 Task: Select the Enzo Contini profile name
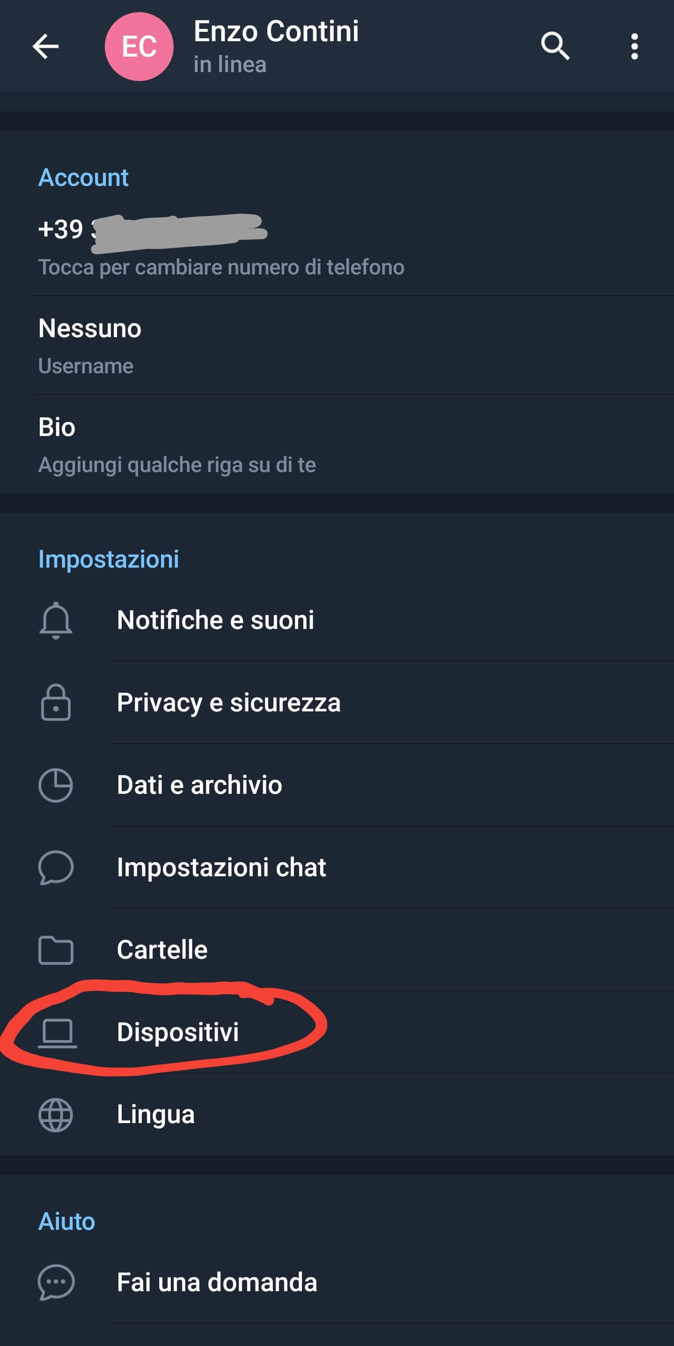click(276, 31)
